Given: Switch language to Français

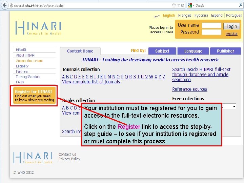Looking at the screenshot, I should (x=185, y=15).
